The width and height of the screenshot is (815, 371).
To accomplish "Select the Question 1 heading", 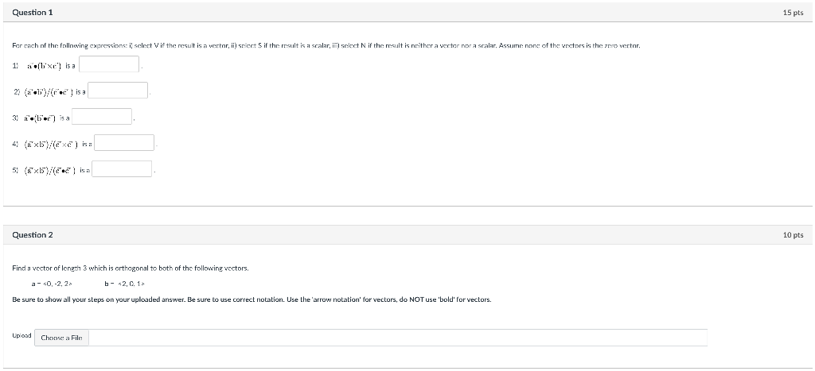I will tap(32, 13).
